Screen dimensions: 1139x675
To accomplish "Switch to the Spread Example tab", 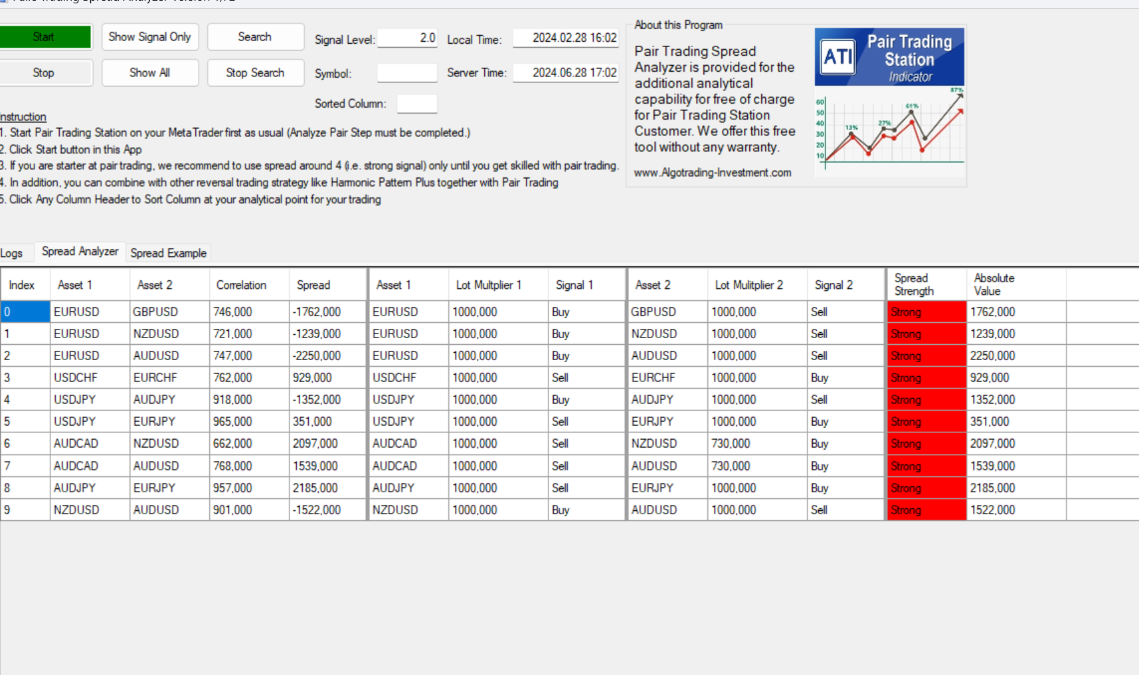I will click(x=169, y=253).
